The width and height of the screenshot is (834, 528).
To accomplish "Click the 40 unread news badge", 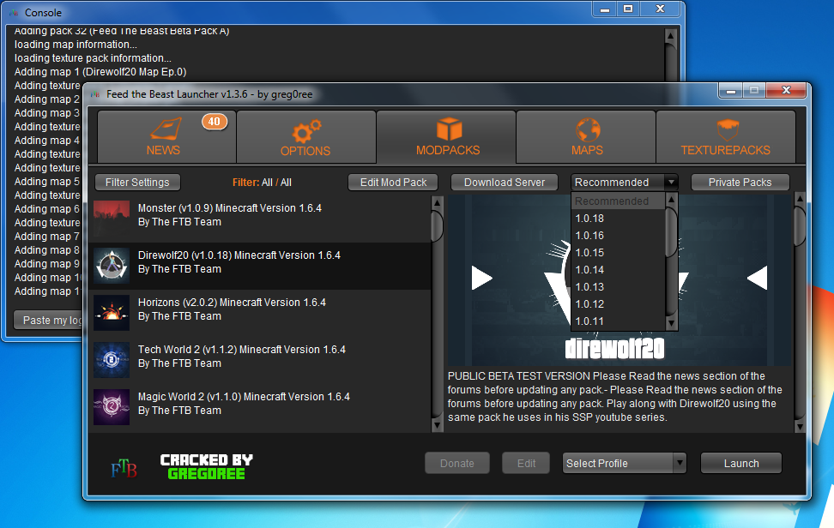I will click(x=215, y=122).
